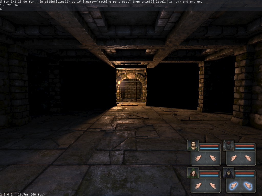Use the minotaur's right hand slot
The height and width of the screenshot is (196, 262).
coord(248,158)
